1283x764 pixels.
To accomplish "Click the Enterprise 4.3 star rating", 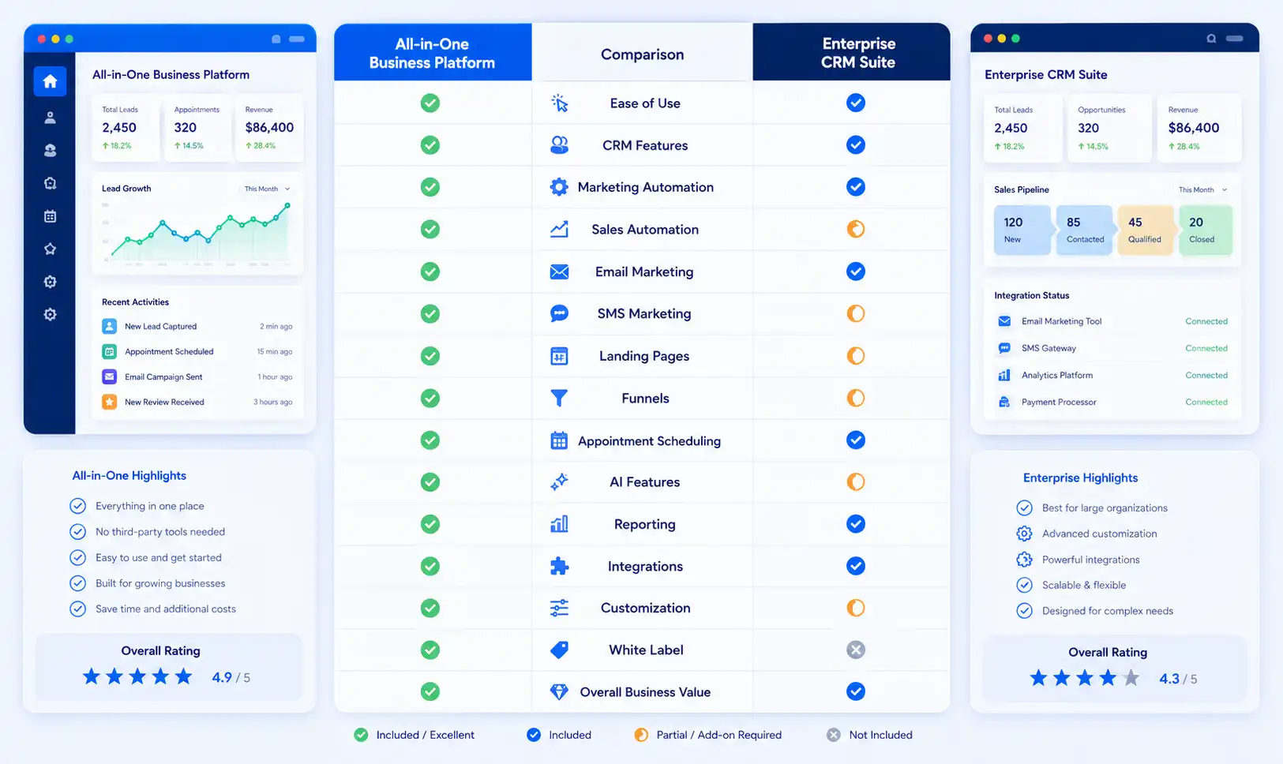I will (1085, 678).
